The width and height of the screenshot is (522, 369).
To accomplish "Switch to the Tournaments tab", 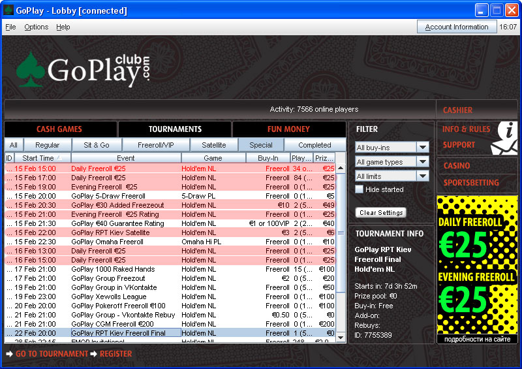I will (x=175, y=129).
